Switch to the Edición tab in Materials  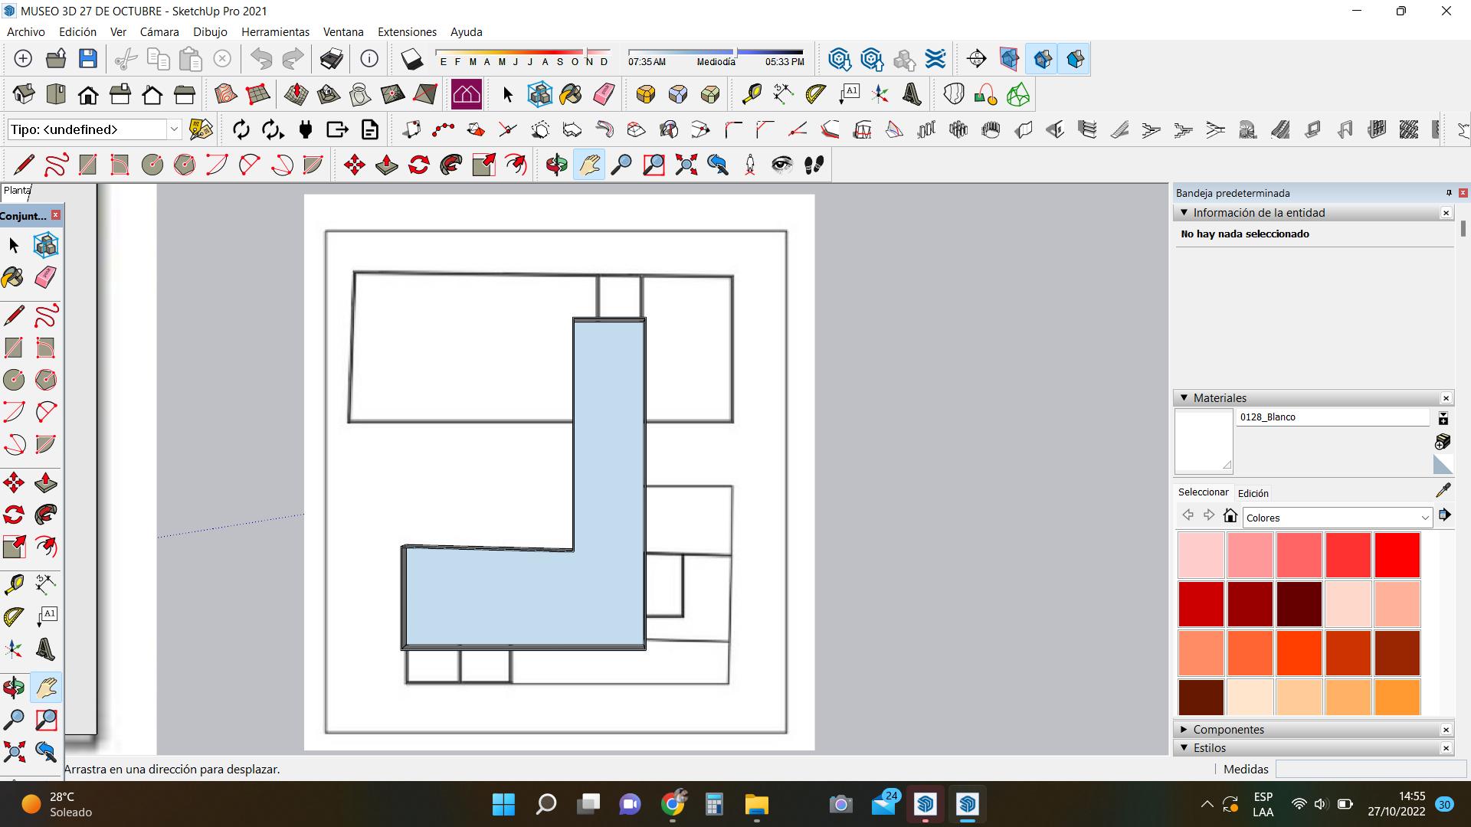click(1253, 493)
